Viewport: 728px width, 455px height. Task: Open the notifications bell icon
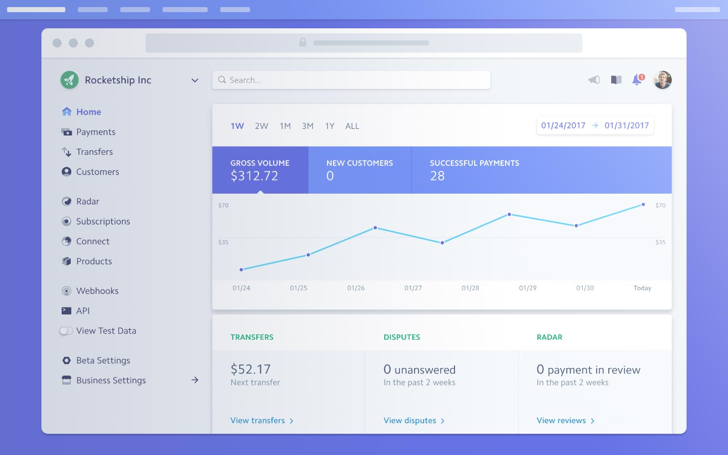(638, 80)
